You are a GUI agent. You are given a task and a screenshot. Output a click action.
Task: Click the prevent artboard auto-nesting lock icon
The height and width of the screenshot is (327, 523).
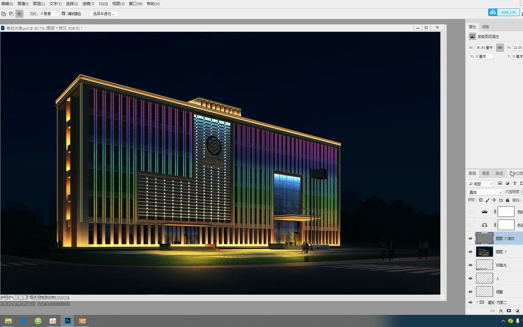pos(501,200)
